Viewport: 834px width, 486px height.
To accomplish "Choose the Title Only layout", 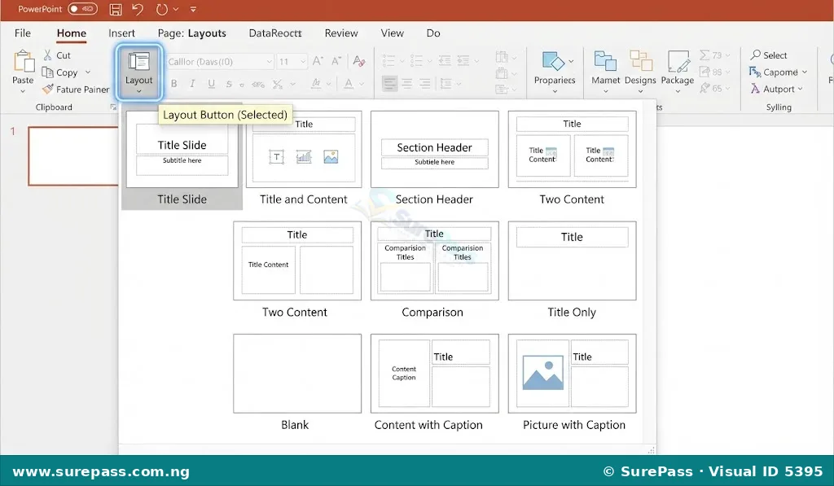I will [572, 270].
